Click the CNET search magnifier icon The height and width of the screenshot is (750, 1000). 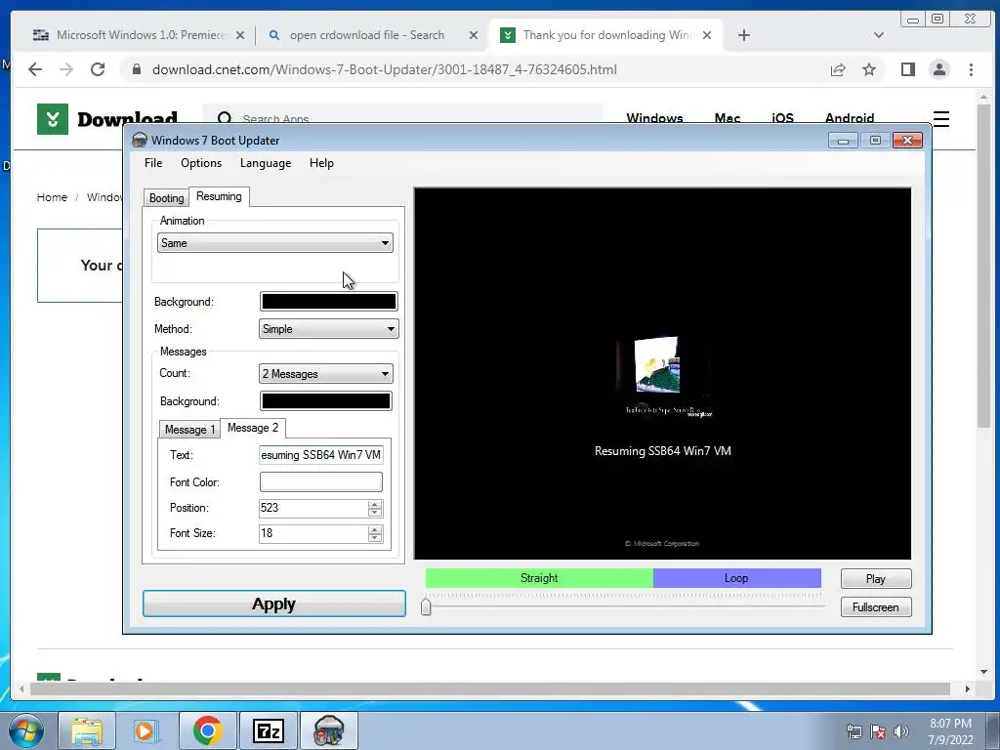[x=225, y=118]
